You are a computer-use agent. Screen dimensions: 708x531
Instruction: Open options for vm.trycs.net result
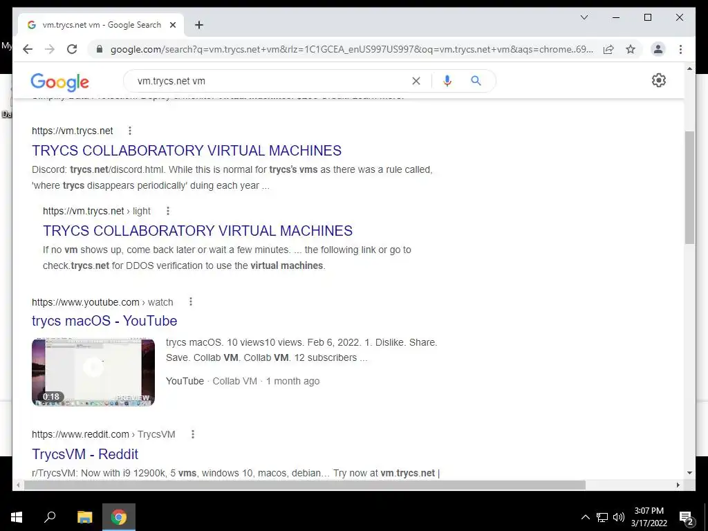(130, 131)
